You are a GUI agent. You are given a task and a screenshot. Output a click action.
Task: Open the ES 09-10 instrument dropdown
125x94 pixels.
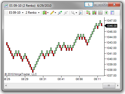tap(16, 13)
